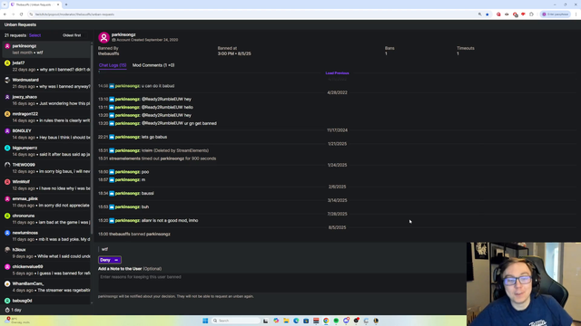Focus the note to user text field
Viewport: 581px width, 326px height.
pyautogui.click(x=281, y=283)
